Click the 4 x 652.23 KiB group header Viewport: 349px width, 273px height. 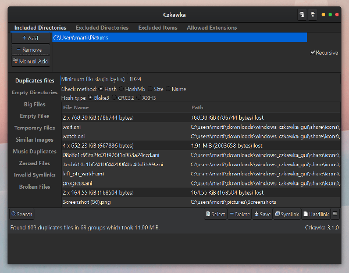(x=201, y=146)
